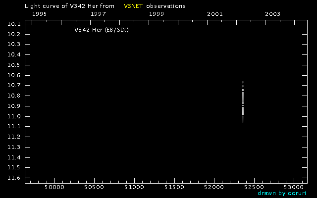Click the 2003 year label

click(x=273, y=14)
